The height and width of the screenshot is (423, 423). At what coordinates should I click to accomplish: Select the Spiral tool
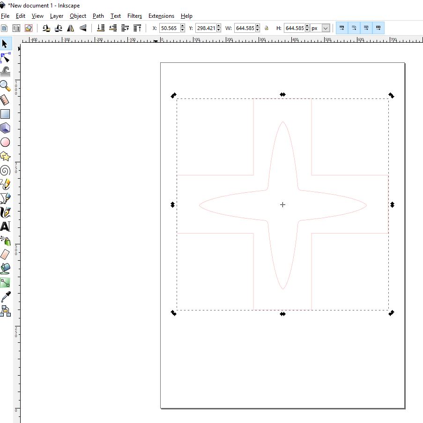[x=5, y=170]
